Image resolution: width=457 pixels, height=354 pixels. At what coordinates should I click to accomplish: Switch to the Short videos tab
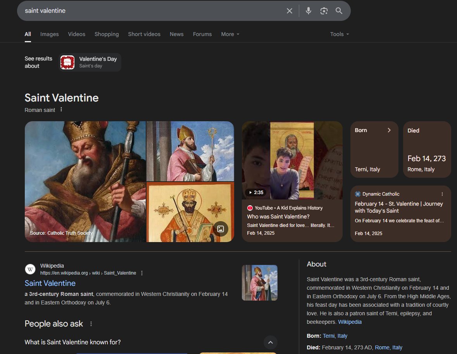tap(144, 34)
